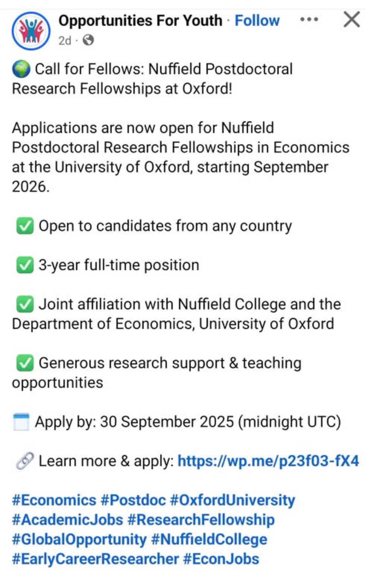Follow the Opportunities For Youth page

pyautogui.click(x=257, y=21)
